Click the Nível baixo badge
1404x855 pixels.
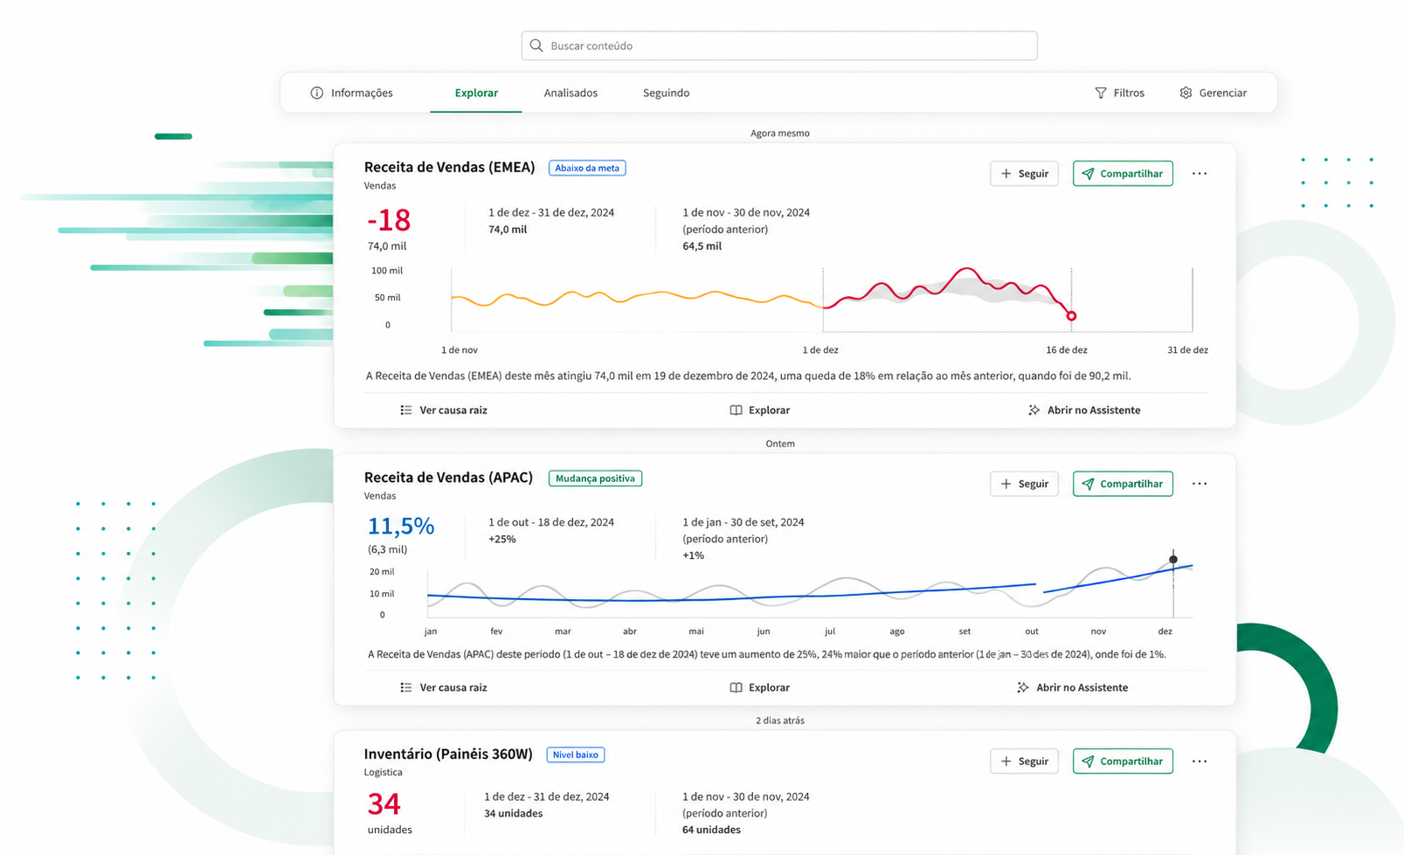tap(576, 755)
